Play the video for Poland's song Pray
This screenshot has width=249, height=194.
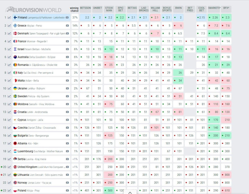pos(67,190)
